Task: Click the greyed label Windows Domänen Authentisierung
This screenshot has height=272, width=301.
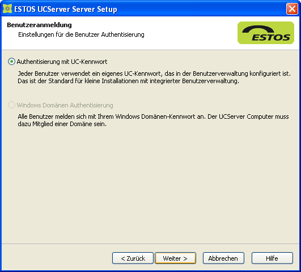Action: click(x=65, y=105)
